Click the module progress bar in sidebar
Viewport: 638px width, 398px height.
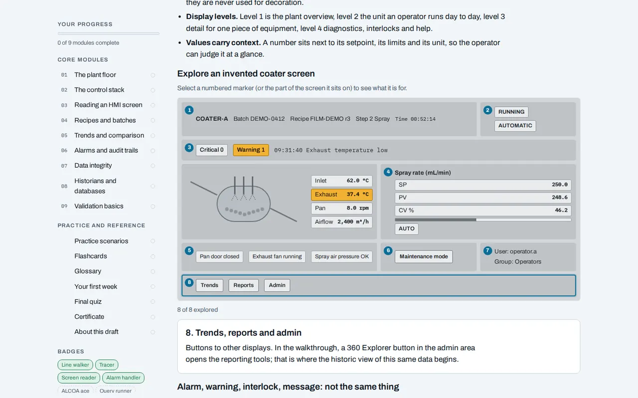(109, 33)
